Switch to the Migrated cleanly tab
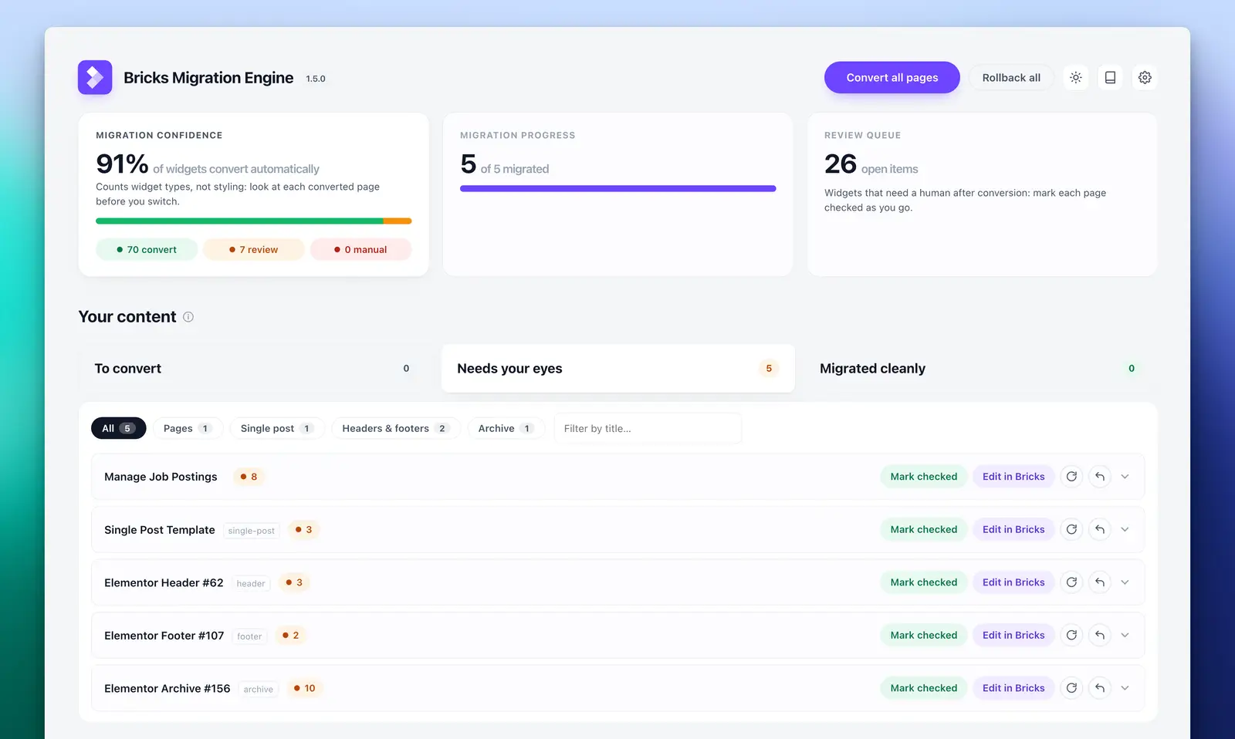 (x=980, y=369)
